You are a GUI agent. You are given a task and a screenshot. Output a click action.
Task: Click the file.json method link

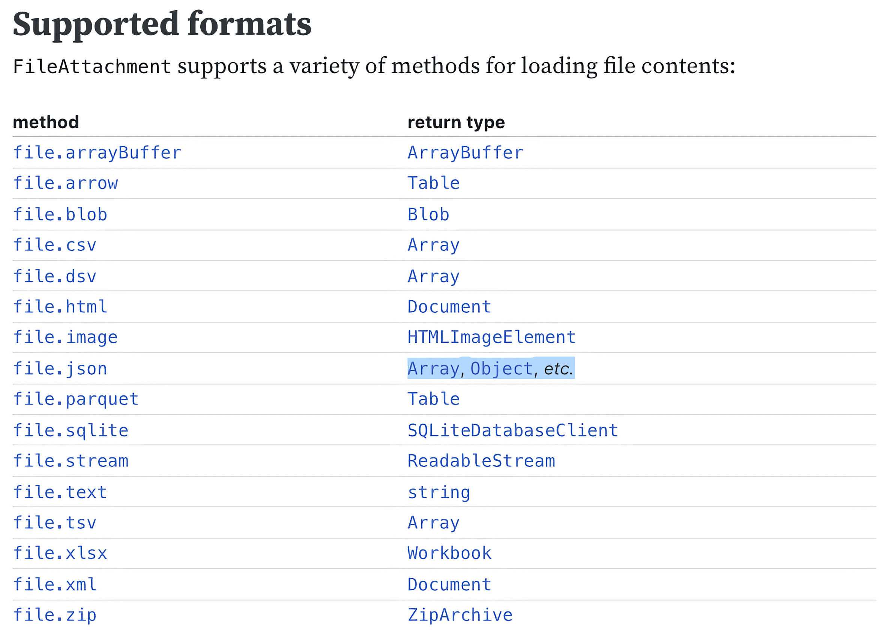[x=60, y=369]
